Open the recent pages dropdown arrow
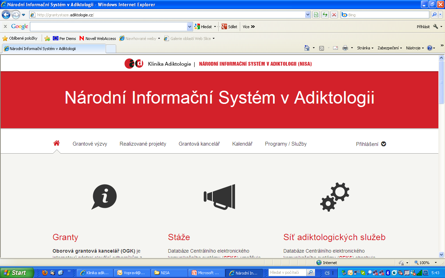Image resolution: width=445 pixels, height=278 pixels. click(x=24, y=15)
